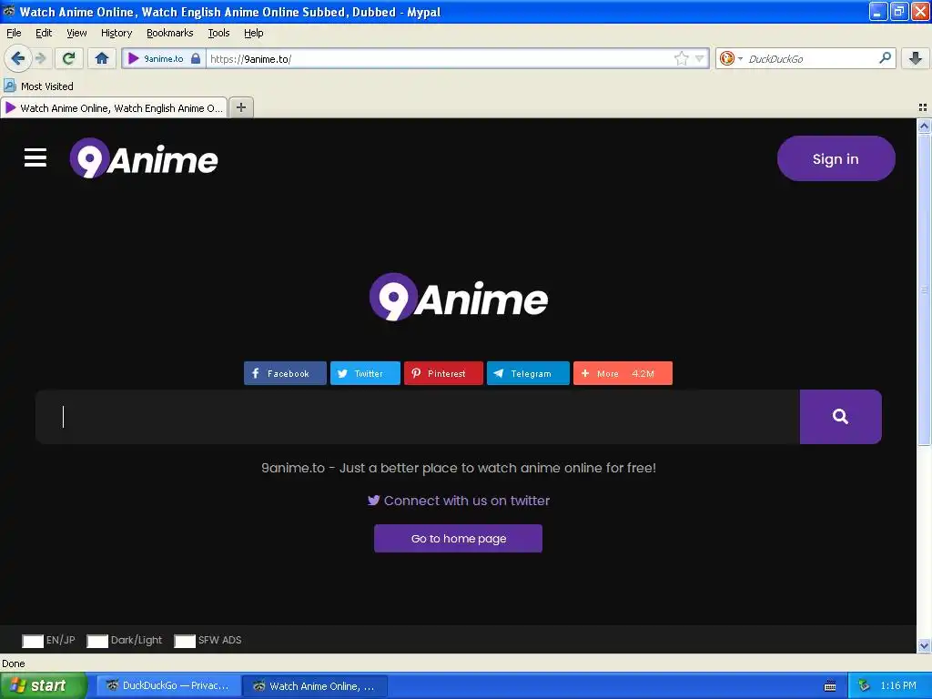Click the 9Anime logo in header
The height and width of the screenshot is (699, 932).
click(x=144, y=158)
